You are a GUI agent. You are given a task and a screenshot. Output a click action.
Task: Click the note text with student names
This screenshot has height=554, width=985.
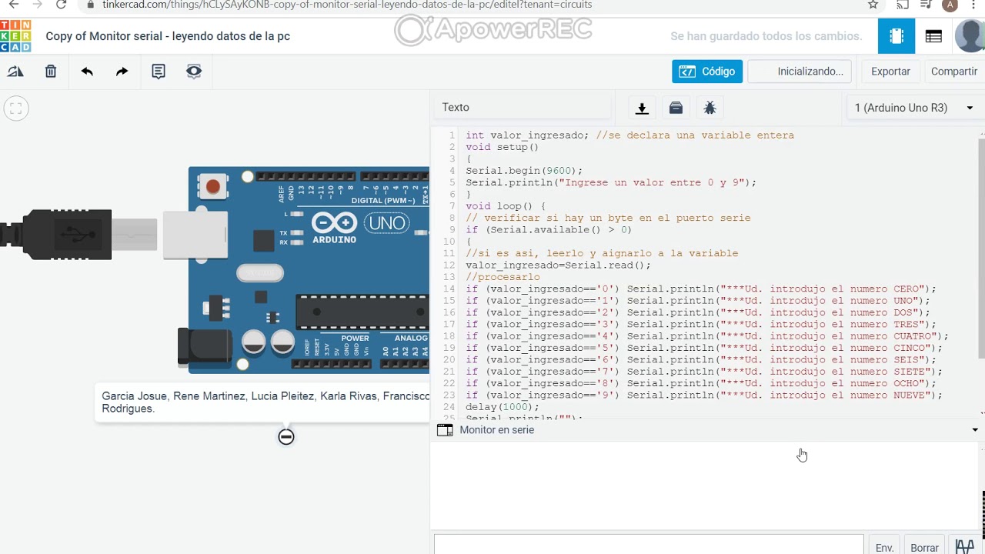265,402
